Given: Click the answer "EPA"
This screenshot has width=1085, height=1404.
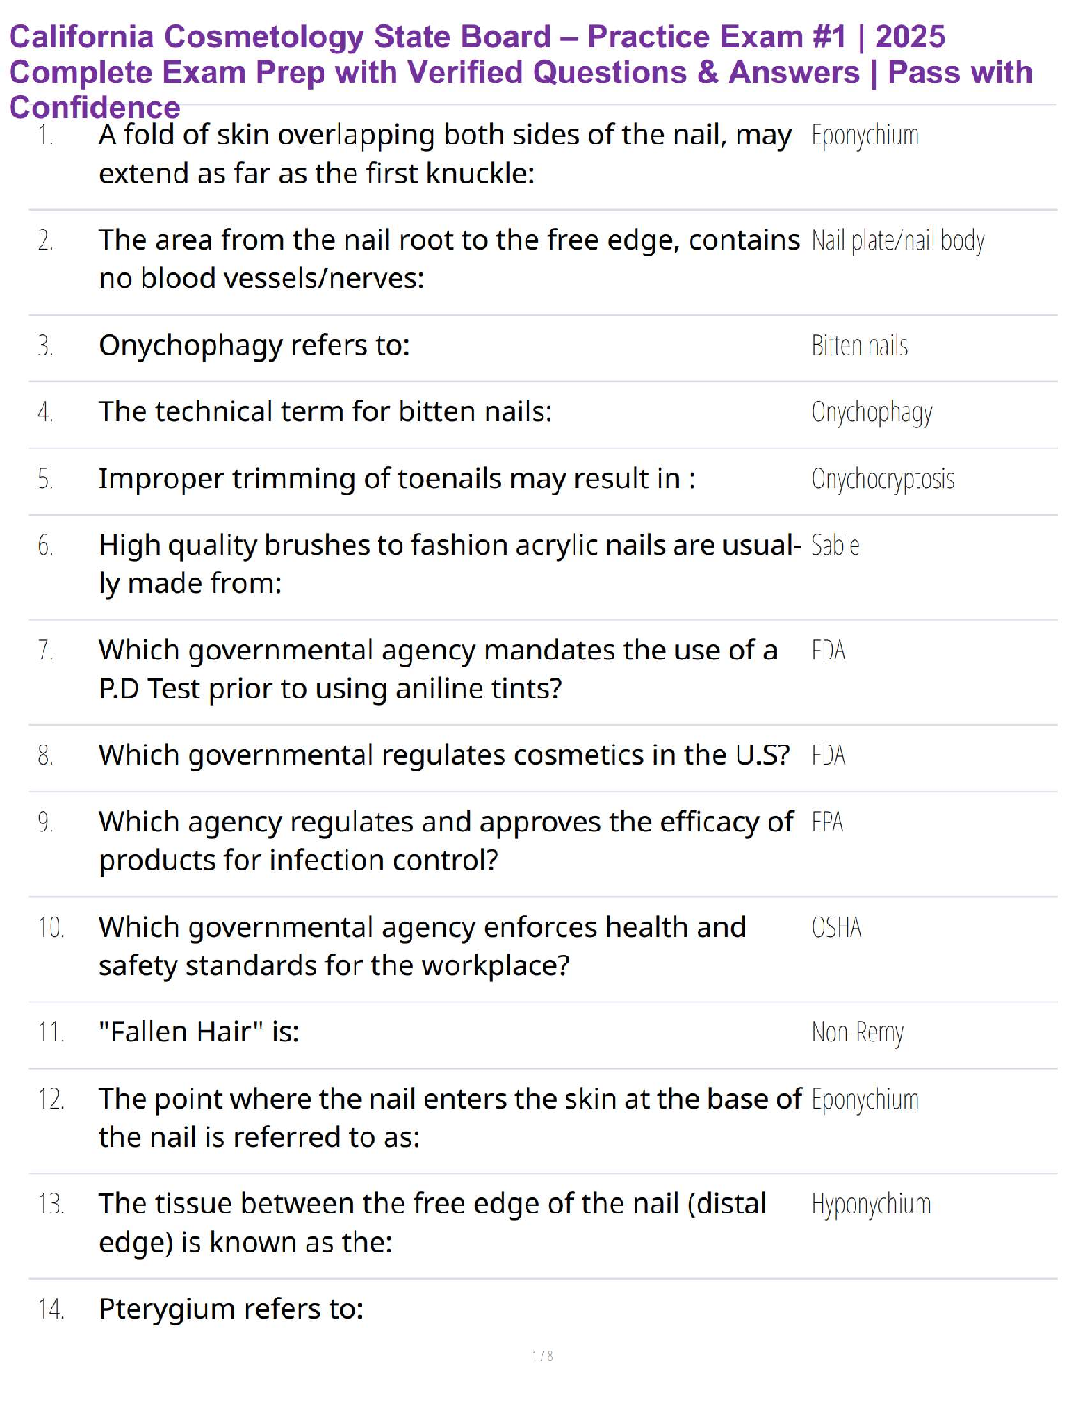Looking at the screenshot, I should coord(827,823).
